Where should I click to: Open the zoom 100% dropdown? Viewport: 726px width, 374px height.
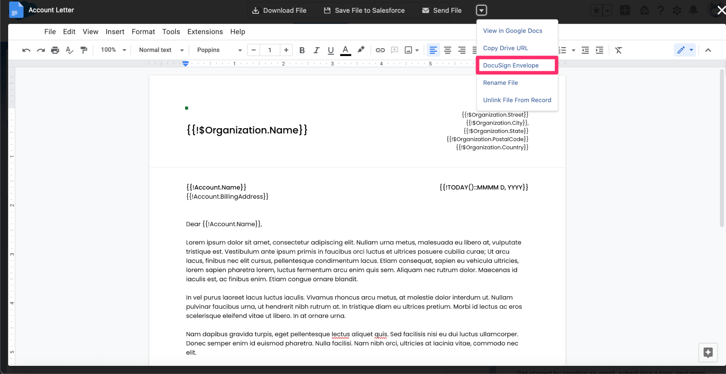(x=113, y=50)
